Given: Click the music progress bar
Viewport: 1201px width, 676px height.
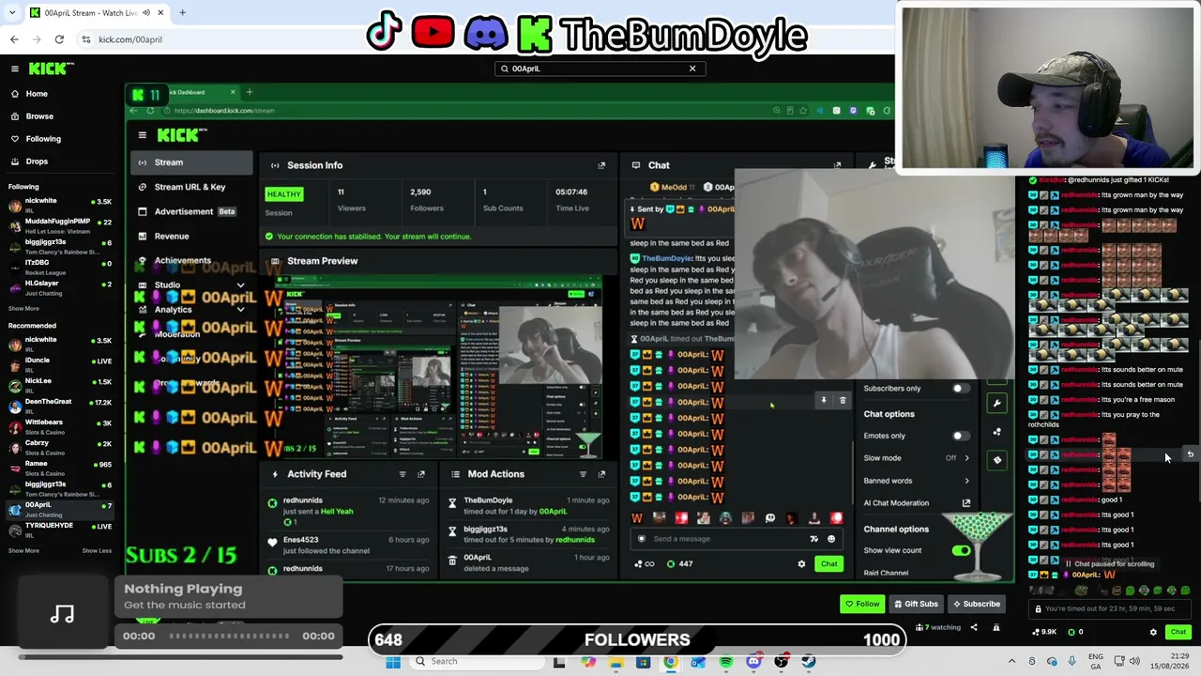Looking at the screenshot, I should pyautogui.click(x=228, y=637).
